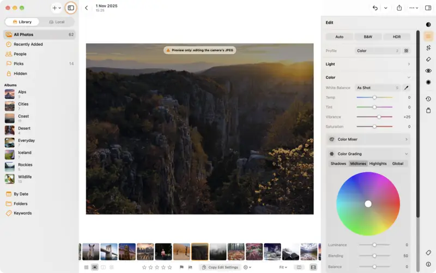Open the gear settings dropdown in bottom bar
Screen dimensions: 436x273
tap(247, 267)
